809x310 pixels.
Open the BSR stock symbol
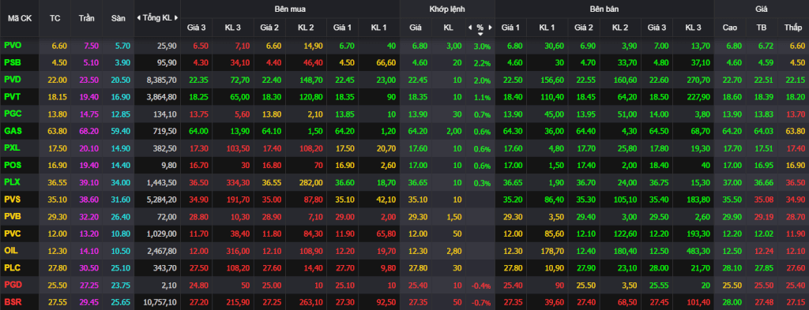[x=13, y=302]
